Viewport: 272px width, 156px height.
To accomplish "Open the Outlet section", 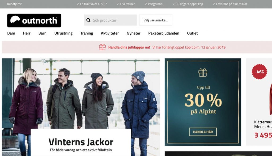I will coord(192,33).
